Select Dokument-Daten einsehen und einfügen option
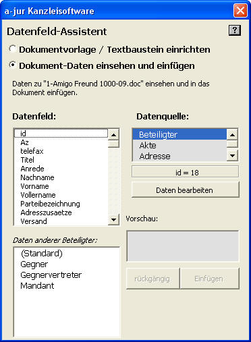The height and width of the screenshot is (342, 251). click(x=12, y=65)
